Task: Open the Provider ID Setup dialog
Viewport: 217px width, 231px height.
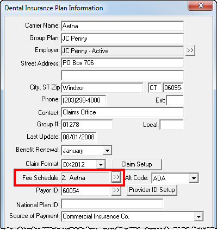Action: [152, 190]
